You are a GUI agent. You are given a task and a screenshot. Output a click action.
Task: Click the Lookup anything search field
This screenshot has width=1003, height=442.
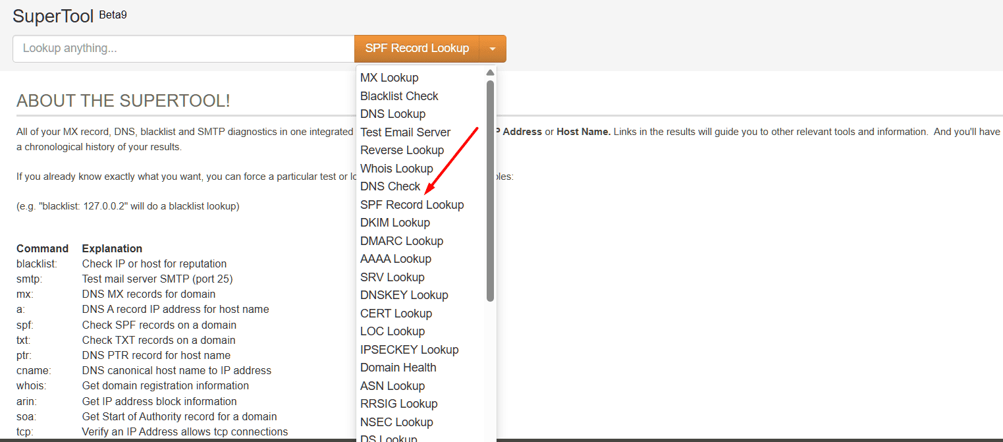click(x=184, y=49)
